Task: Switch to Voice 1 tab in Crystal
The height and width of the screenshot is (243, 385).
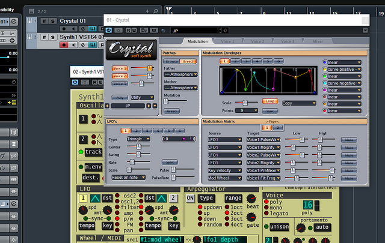Action: (x=227, y=41)
